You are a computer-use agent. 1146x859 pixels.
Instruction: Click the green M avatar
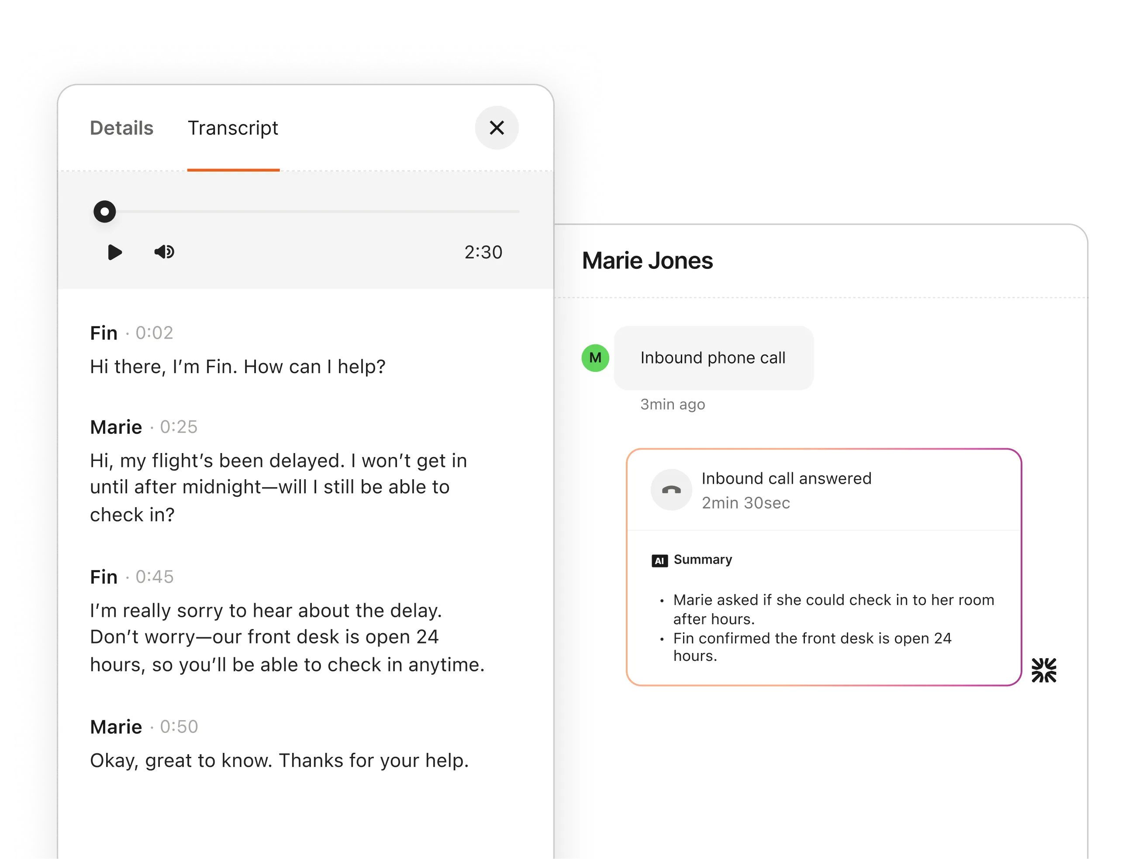(595, 358)
